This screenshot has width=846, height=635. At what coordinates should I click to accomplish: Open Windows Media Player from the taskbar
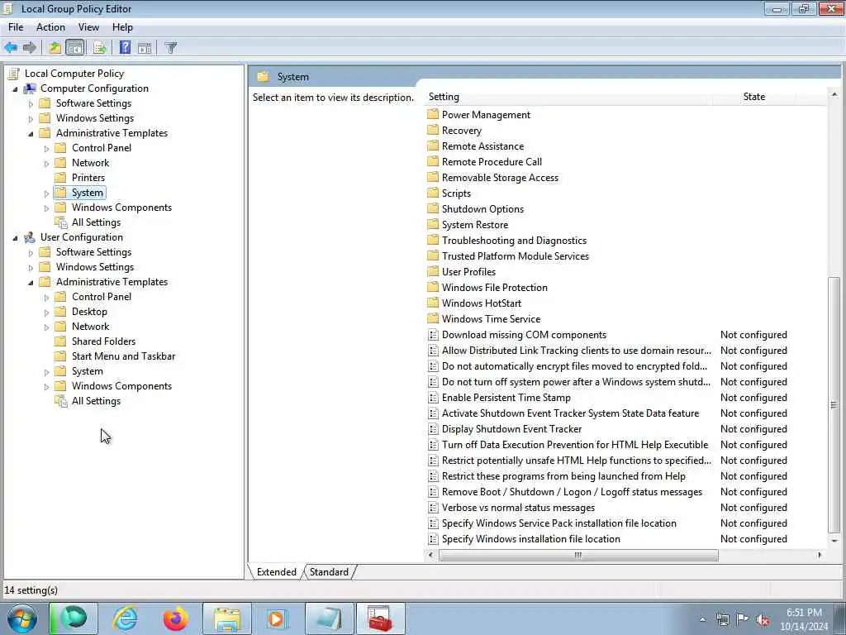tap(277, 618)
